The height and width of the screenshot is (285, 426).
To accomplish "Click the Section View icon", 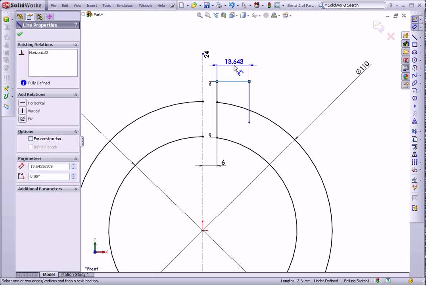I will (x=224, y=15).
